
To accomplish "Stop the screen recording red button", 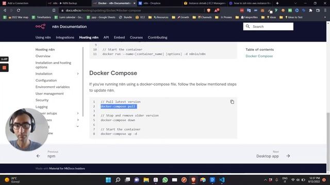I will [4, 68].
